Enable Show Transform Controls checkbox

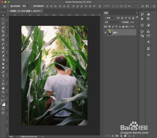[32, 6]
